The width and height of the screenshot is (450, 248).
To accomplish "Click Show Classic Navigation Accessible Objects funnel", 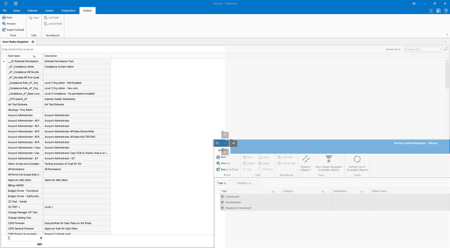I will [x=328, y=163].
